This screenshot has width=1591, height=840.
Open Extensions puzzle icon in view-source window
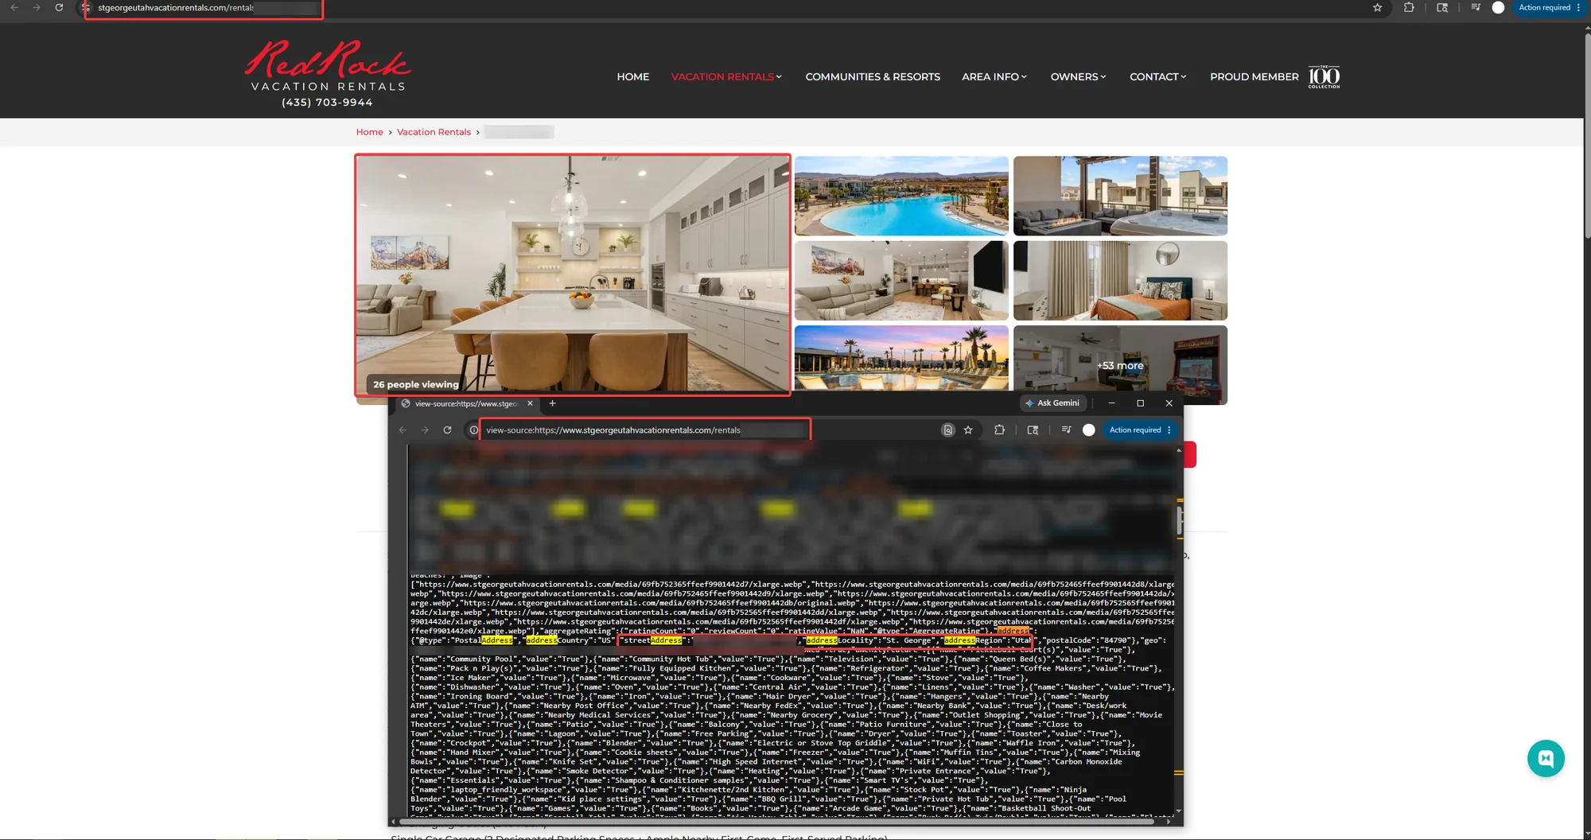click(x=999, y=430)
